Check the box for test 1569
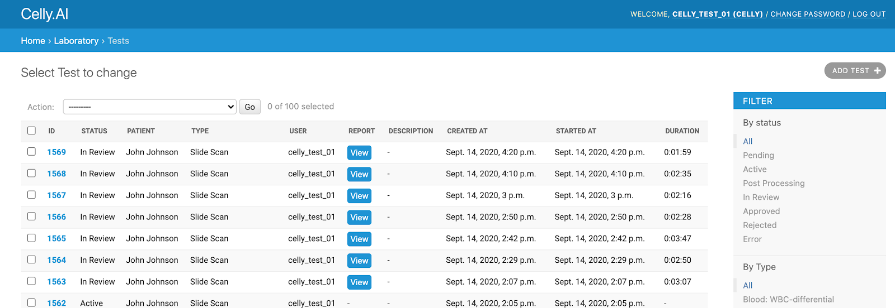Viewport: 895px width, 308px height. 31,152
